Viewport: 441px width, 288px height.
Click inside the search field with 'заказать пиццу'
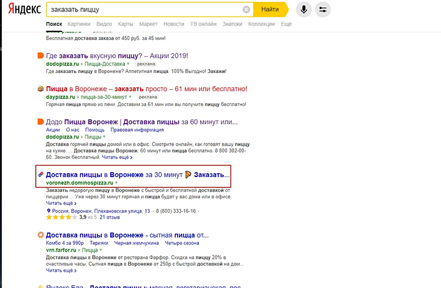coord(143,9)
